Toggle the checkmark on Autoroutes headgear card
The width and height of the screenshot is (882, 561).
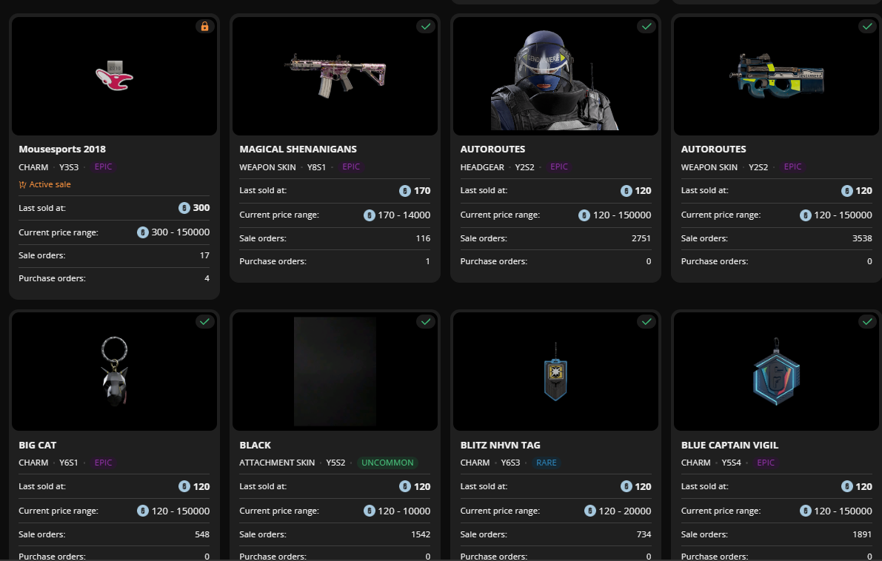point(647,27)
